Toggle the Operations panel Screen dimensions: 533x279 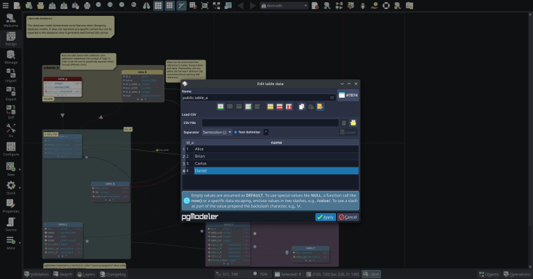pos(517,274)
